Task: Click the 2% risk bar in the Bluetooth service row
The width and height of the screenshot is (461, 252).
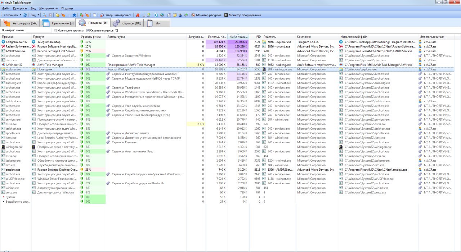Action: 95,183
